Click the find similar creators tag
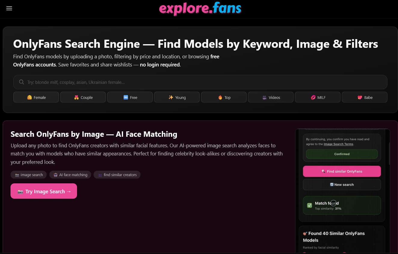The height and width of the screenshot is (254, 398). pyautogui.click(x=117, y=175)
